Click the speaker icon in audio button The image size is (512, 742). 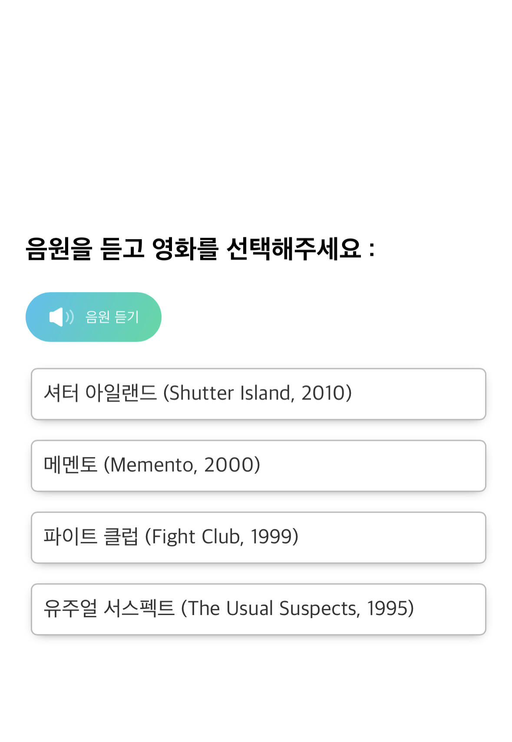pos(61,317)
